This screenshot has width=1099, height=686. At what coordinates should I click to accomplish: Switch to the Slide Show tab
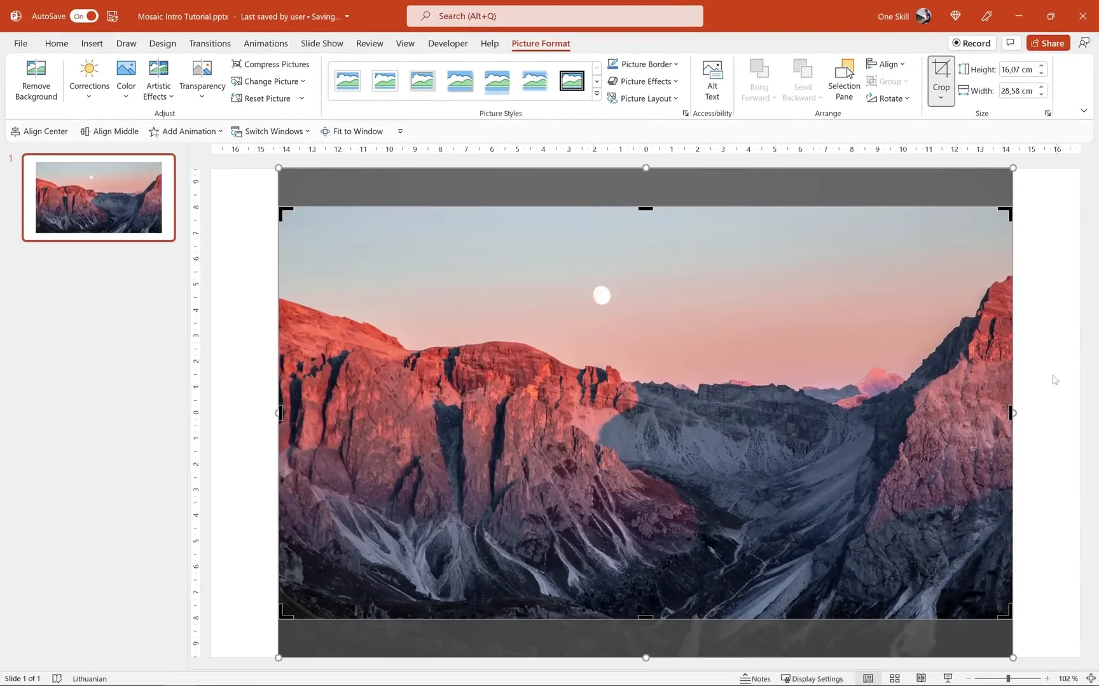(322, 43)
